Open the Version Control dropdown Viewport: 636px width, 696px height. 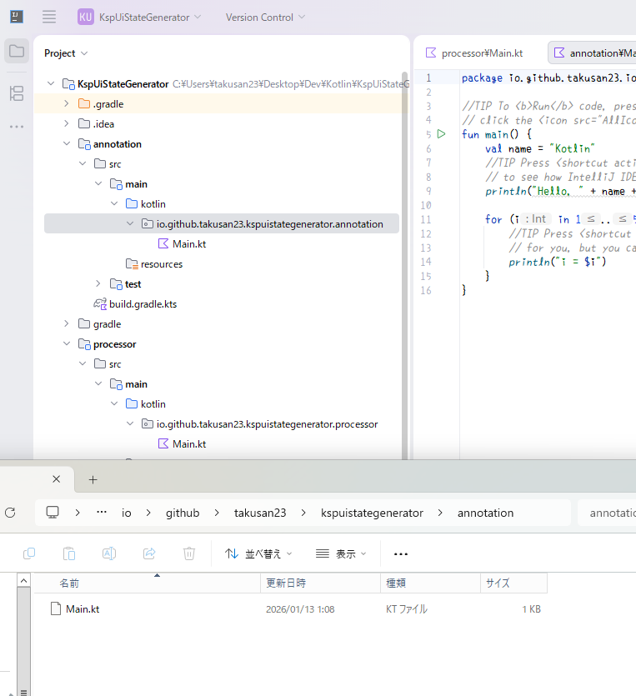tap(265, 17)
